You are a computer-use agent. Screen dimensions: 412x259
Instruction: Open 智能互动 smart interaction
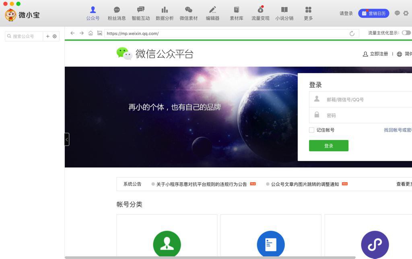[x=140, y=13]
